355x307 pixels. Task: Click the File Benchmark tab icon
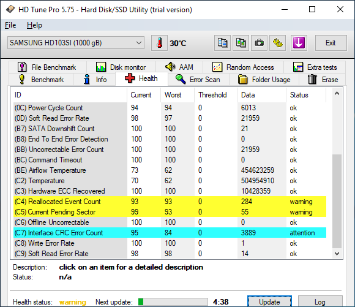coord(22,67)
